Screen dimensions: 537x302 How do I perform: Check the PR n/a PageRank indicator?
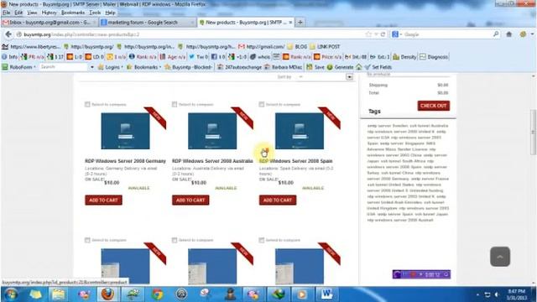[33, 57]
